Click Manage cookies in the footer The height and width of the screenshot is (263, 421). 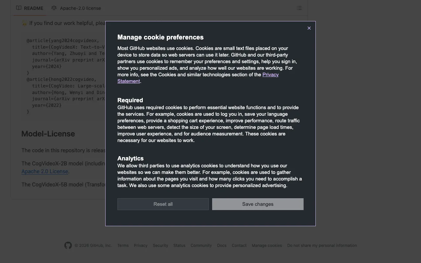[267, 246]
